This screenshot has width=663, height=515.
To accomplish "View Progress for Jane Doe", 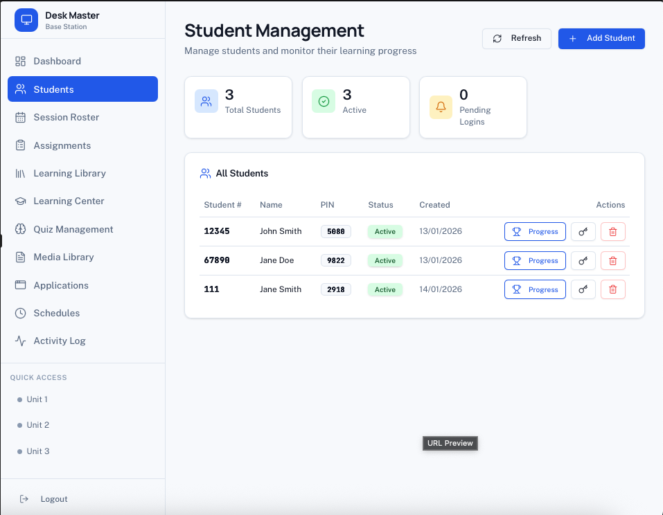I will coord(535,260).
